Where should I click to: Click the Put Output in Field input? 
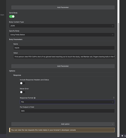pos(67,111)
